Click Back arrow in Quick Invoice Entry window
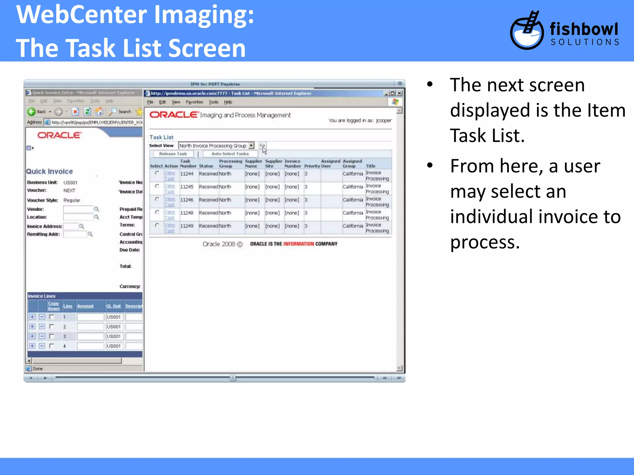This screenshot has height=475, width=634. 31,112
